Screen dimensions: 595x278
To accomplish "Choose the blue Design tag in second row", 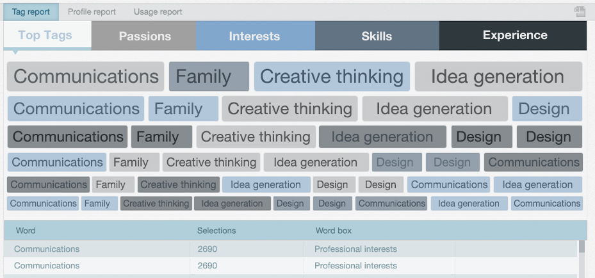I will [547, 109].
